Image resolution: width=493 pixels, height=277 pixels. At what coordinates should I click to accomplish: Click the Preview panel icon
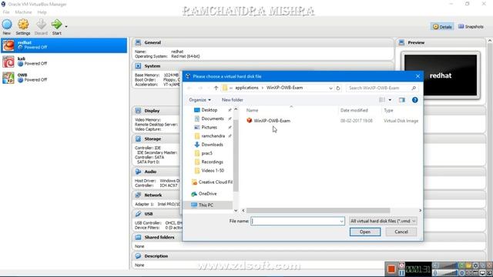401,42
